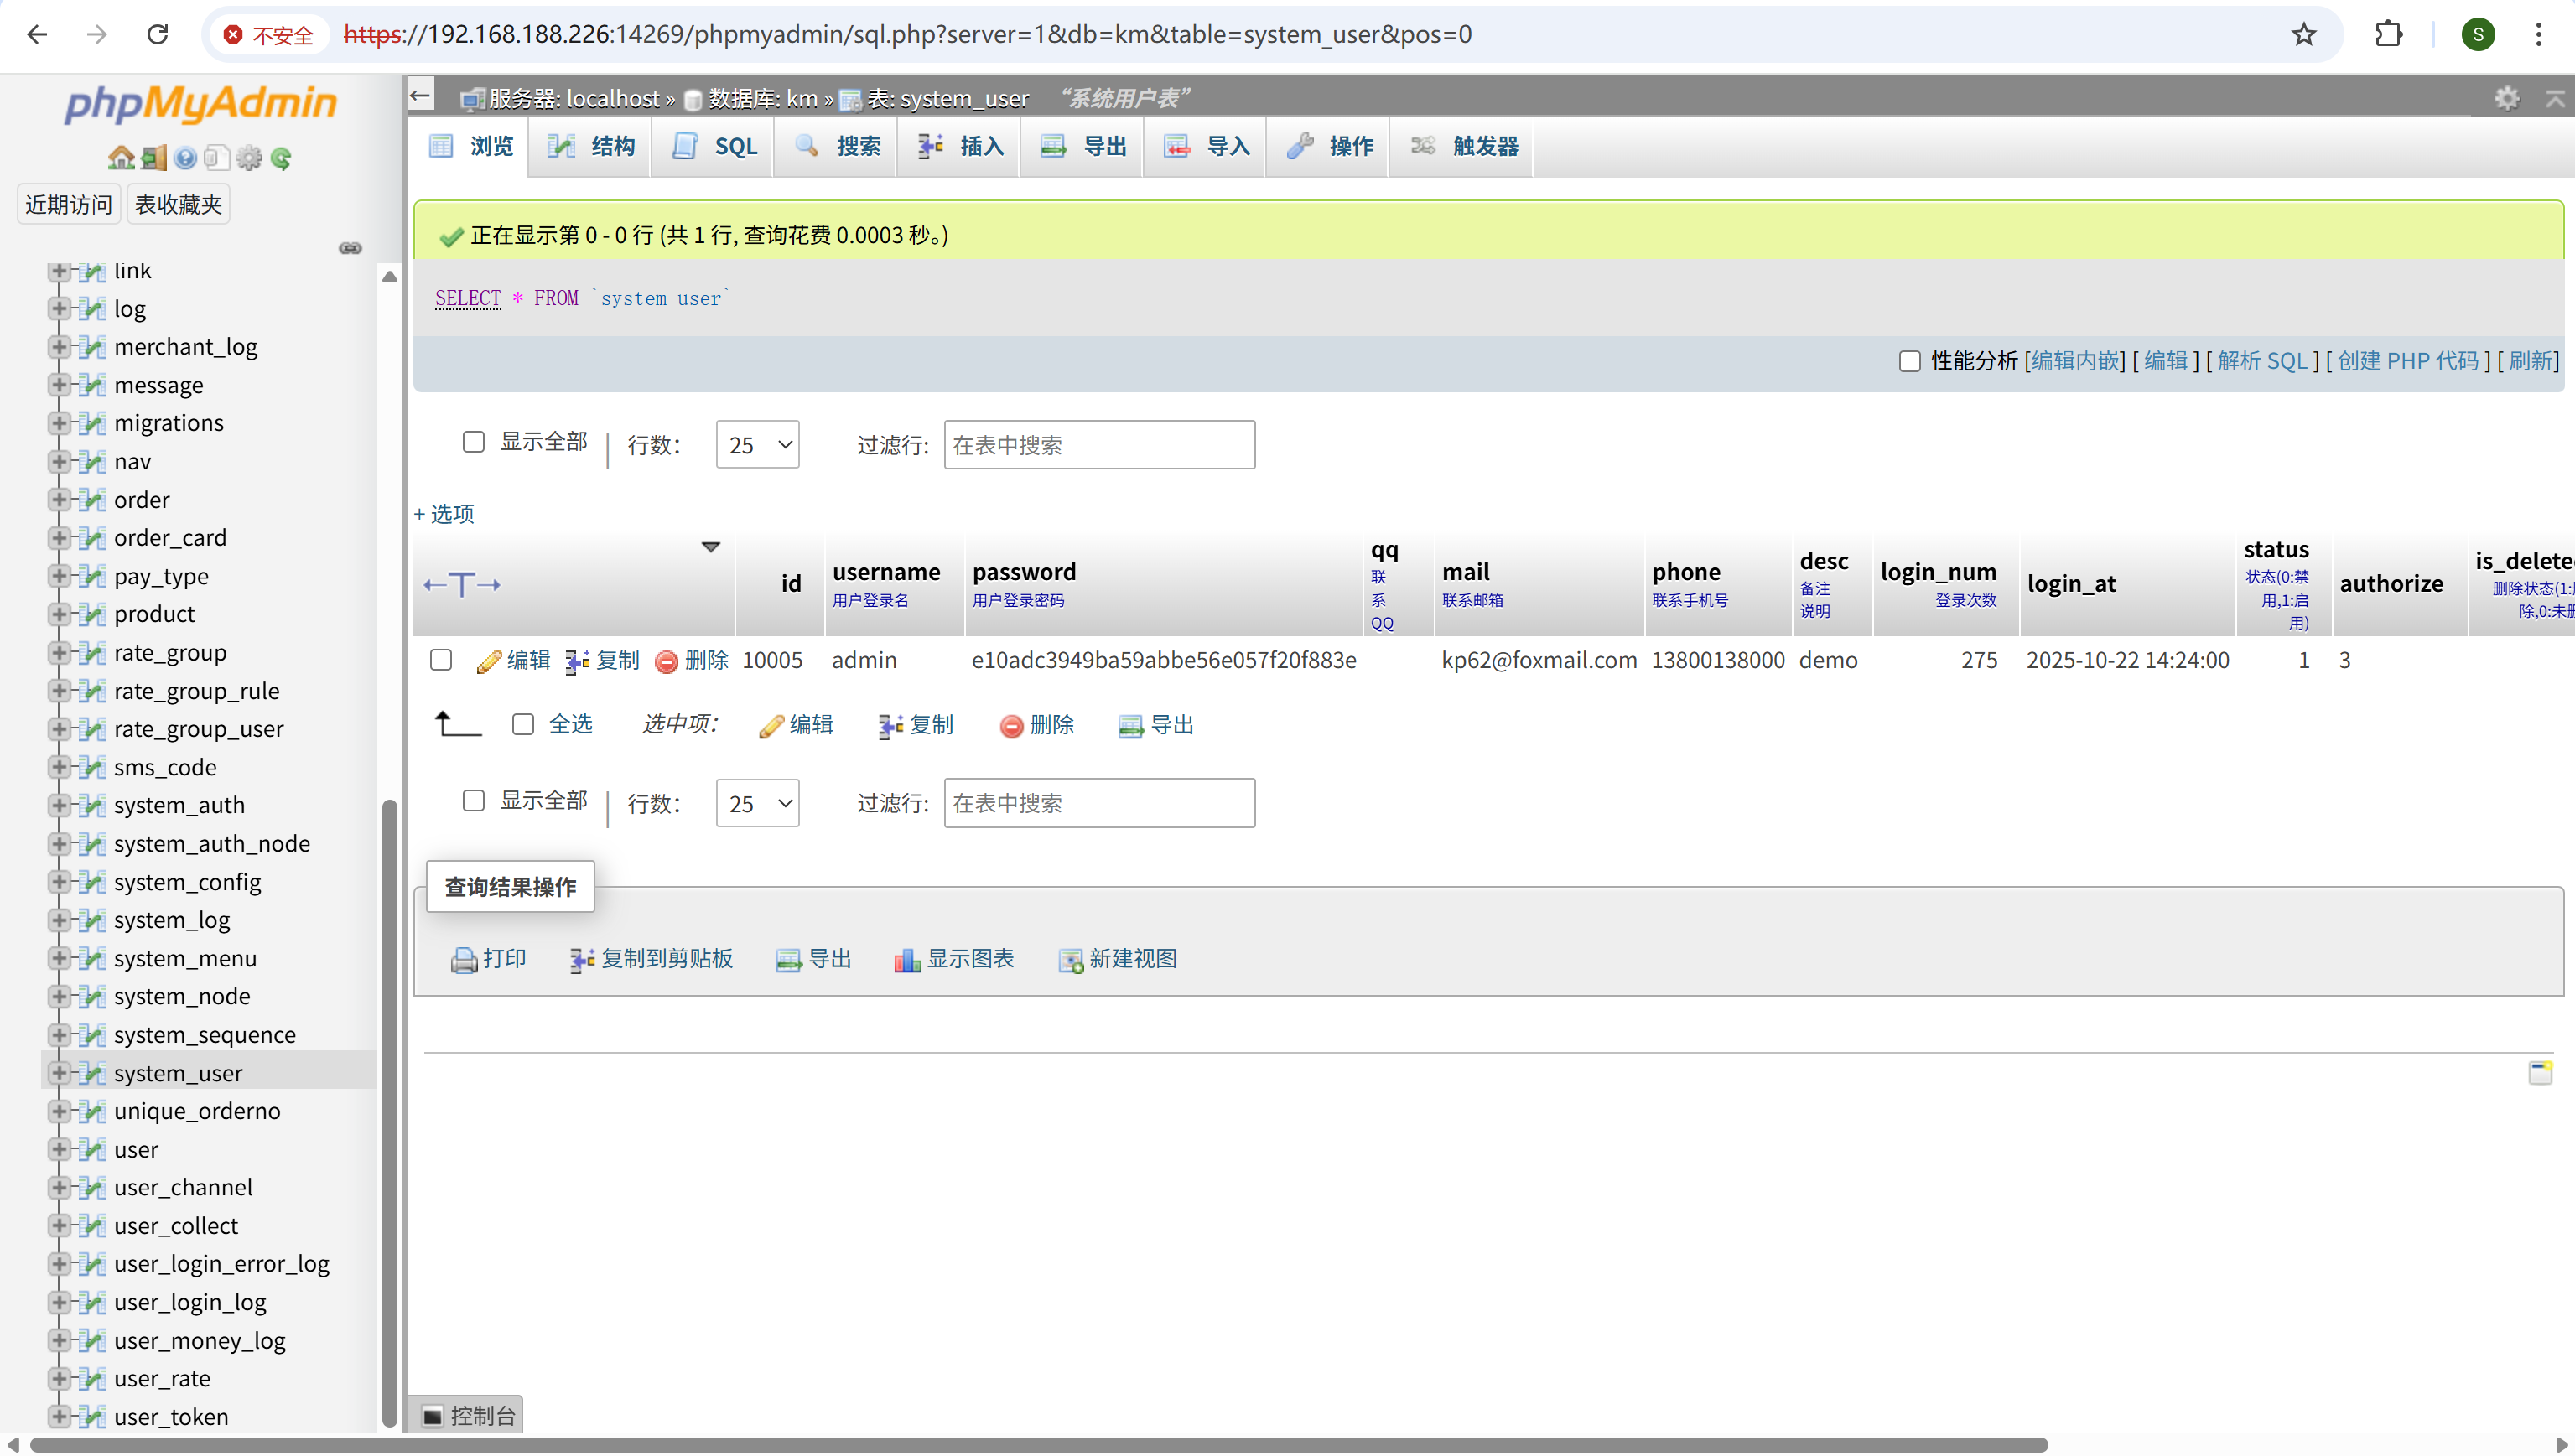The height and width of the screenshot is (1456, 2575).
Task: Click the link-with-main-panel chain icon
Action: 350,248
